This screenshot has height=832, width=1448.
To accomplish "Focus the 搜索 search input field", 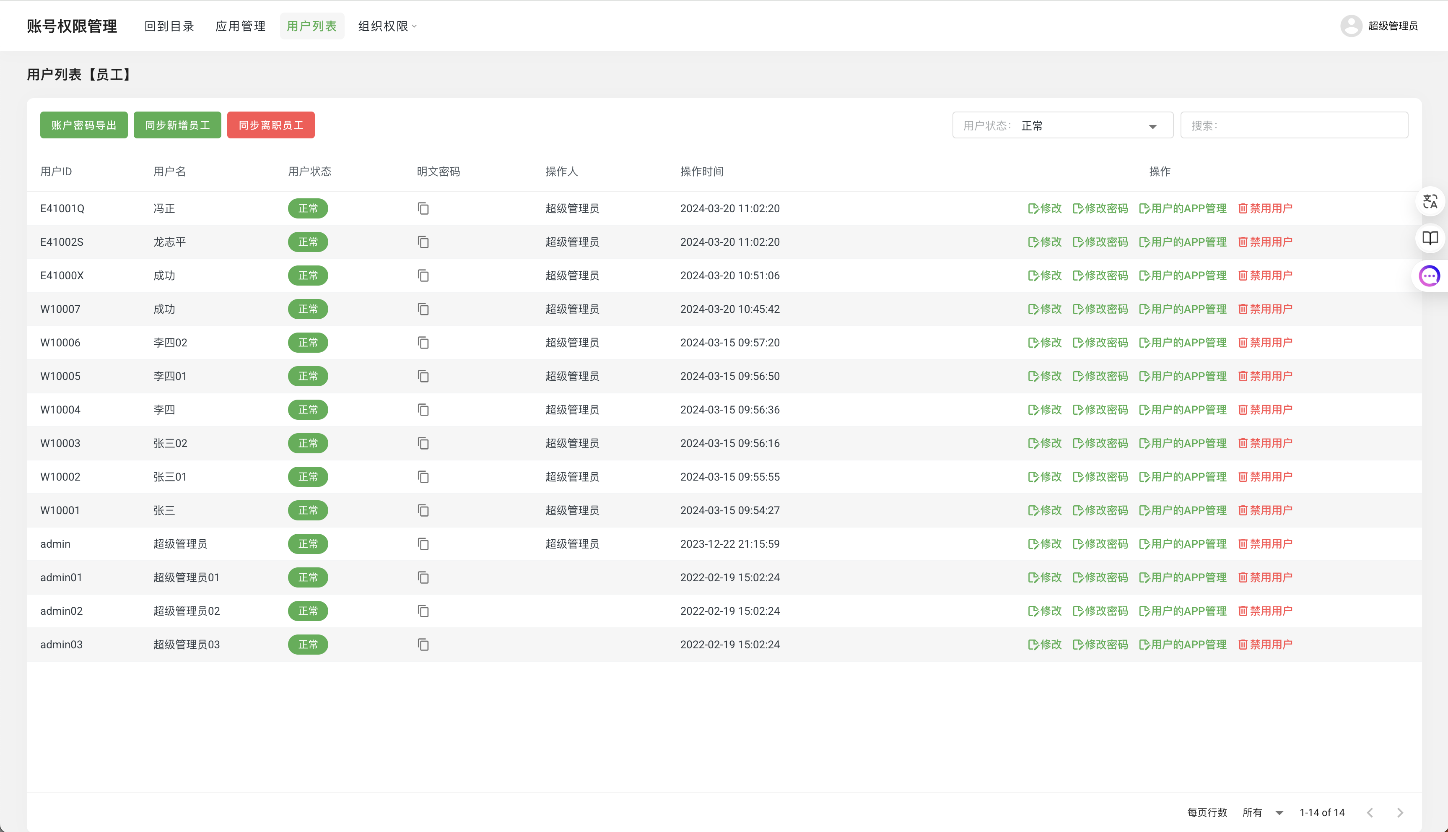I will point(1294,125).
